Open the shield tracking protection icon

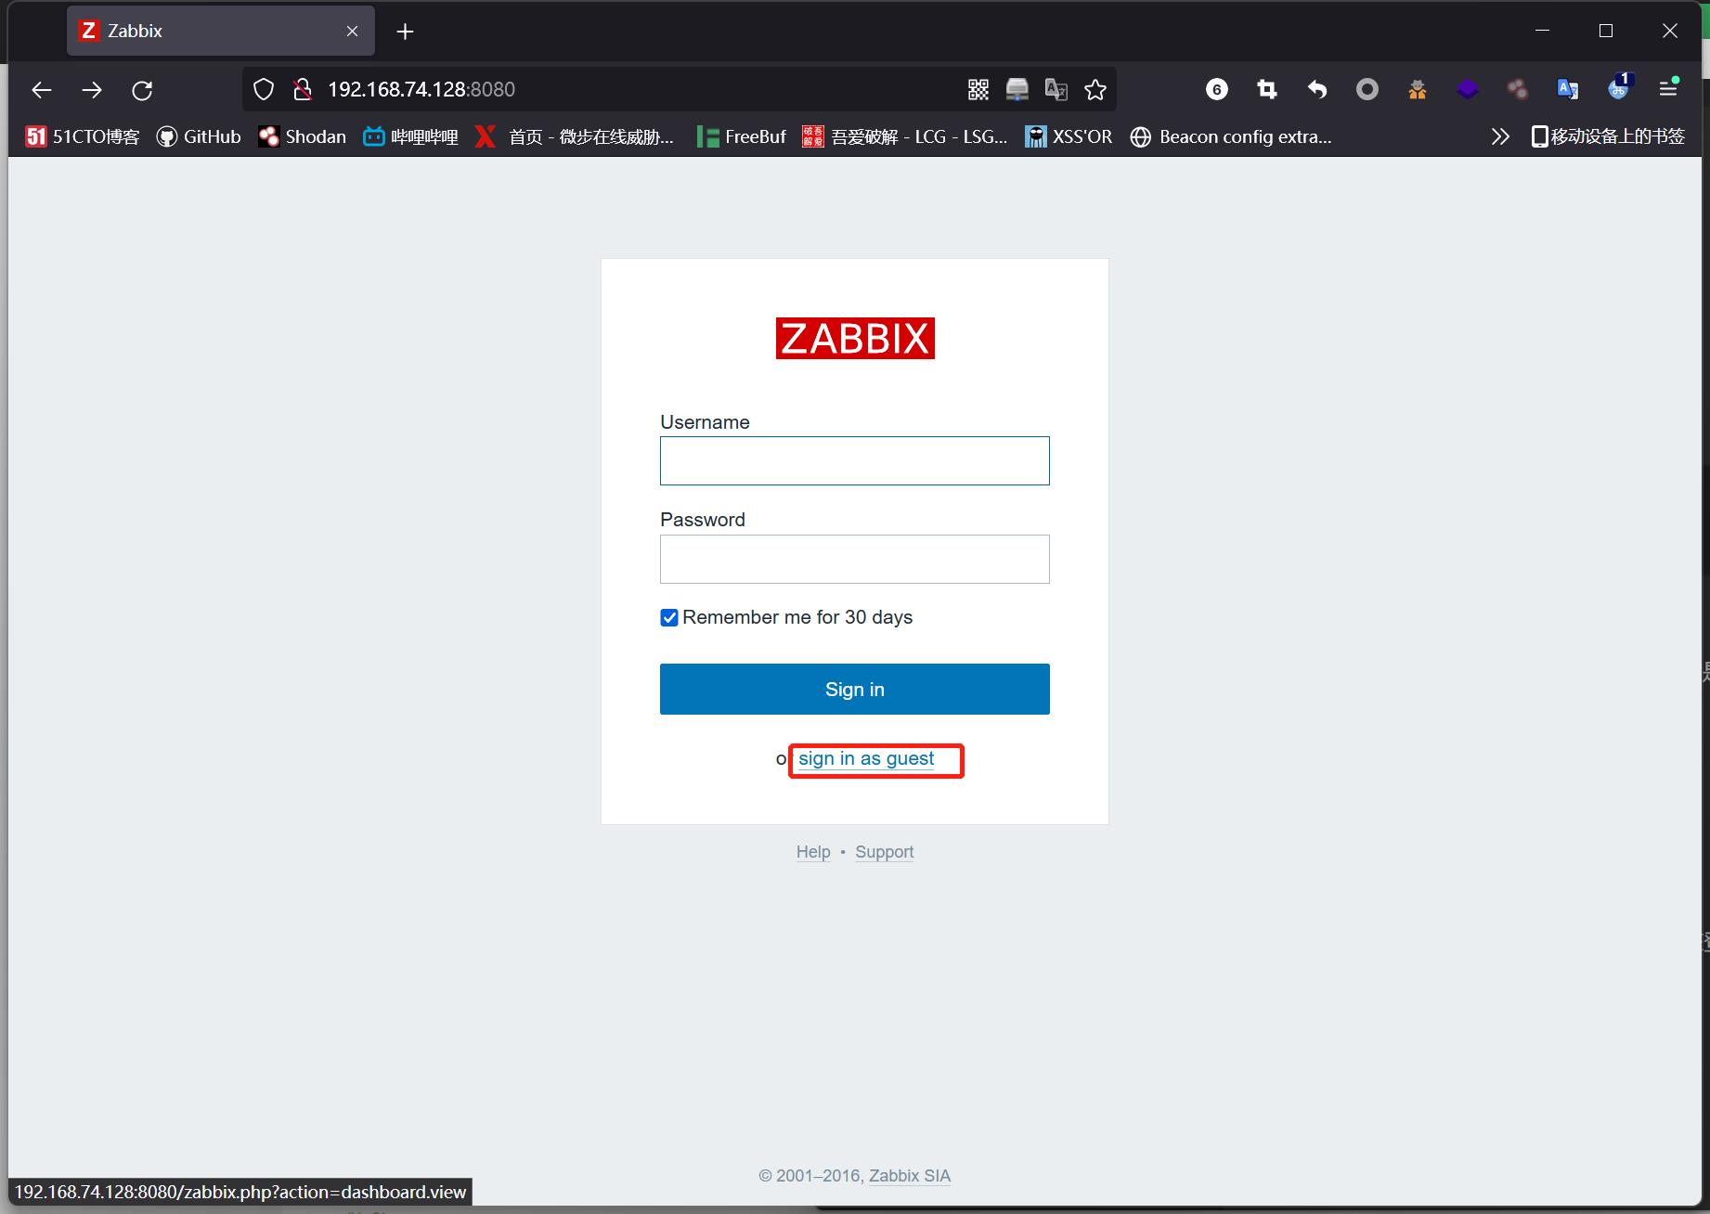(264, 89)
